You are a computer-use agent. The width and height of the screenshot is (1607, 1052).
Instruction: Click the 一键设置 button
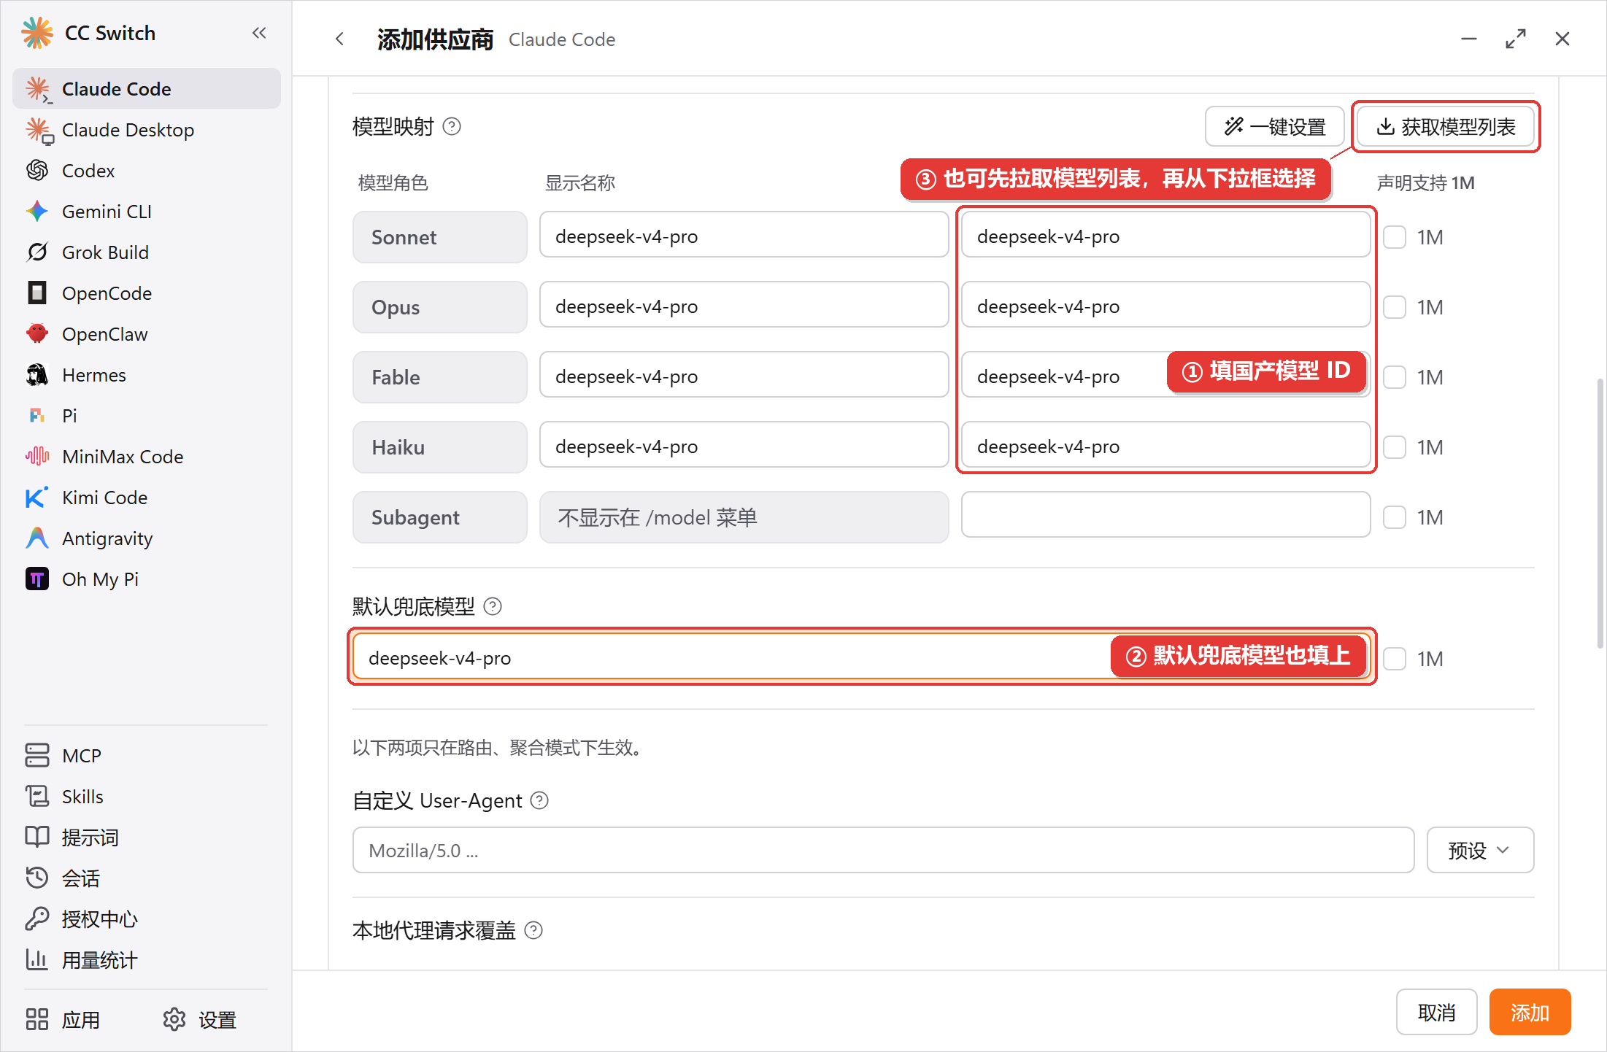click(1274, 127)
